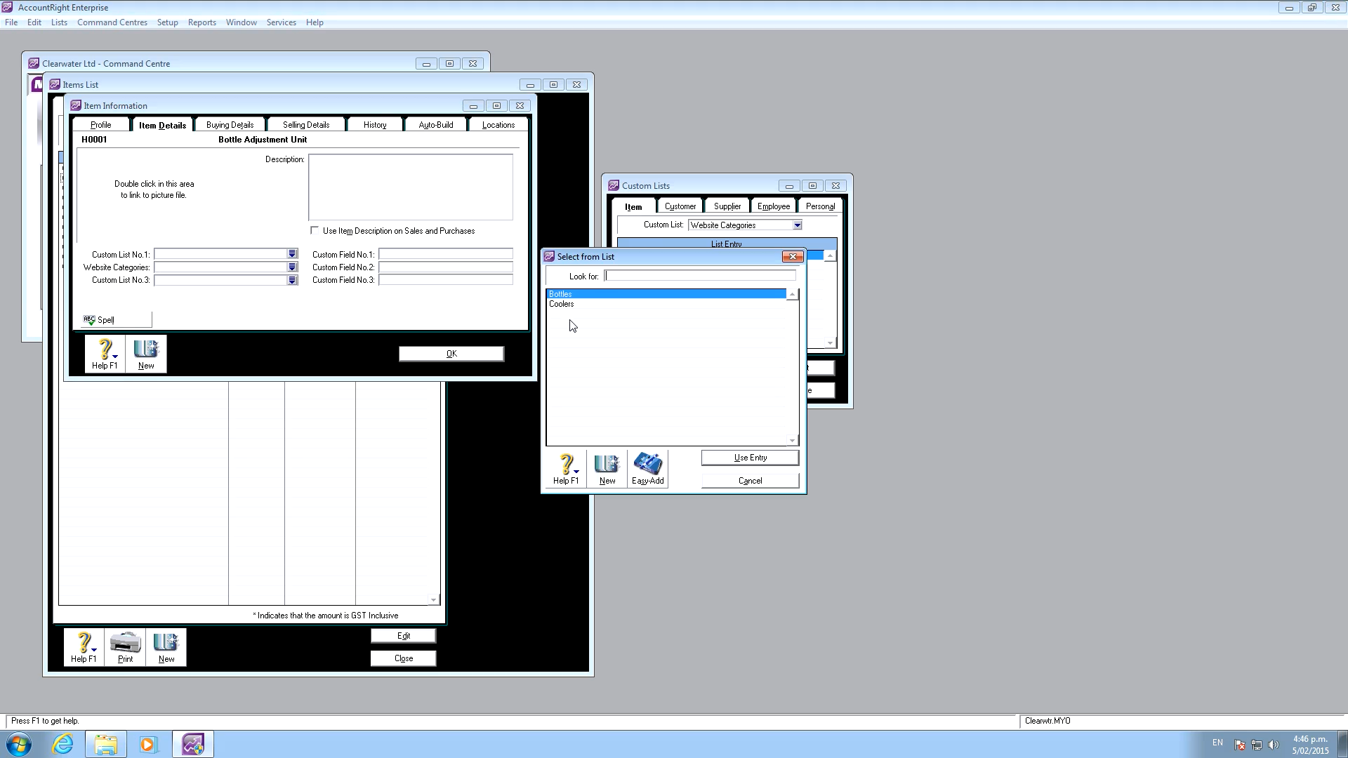Expand Custom List No.1 dropdown arrow
This screenshot has height=758, width=1348.
point(292,254)
